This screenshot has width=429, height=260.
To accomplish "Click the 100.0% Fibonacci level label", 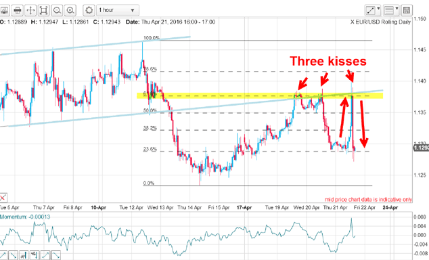I will (x=152, y=38).
